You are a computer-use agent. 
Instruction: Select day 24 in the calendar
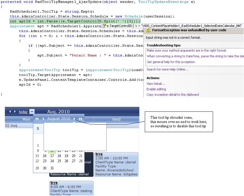coord(52,161)
